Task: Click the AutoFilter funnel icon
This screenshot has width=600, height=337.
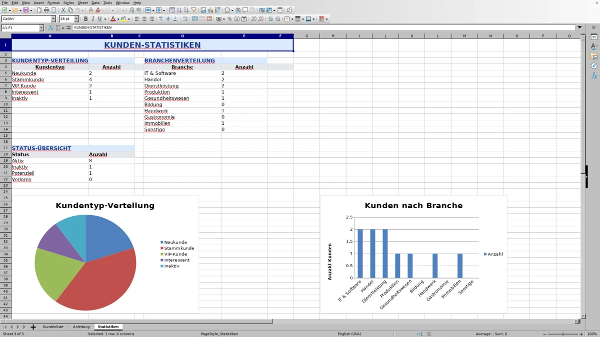Action: click(193, 10)
